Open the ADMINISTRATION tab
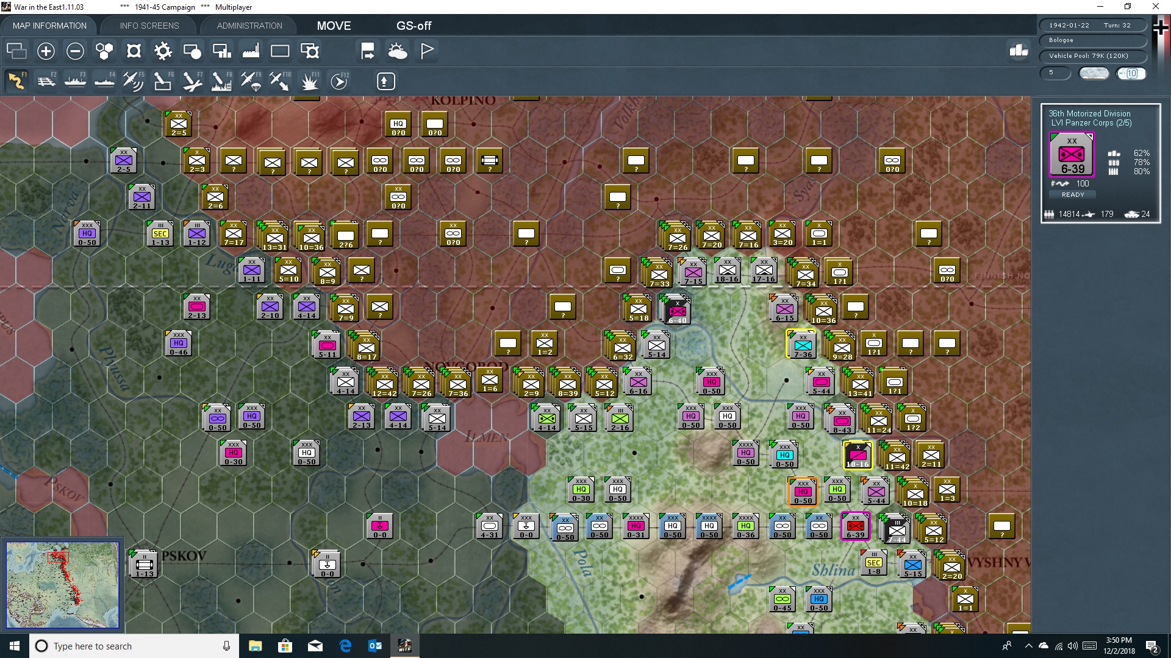The height and width of the screenshot is (658, 1171). click(x=249, y=26)
